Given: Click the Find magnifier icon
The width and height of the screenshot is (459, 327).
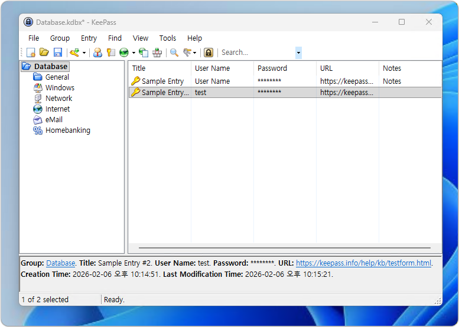Looking at the screenshot, I should tap(174, 53).
